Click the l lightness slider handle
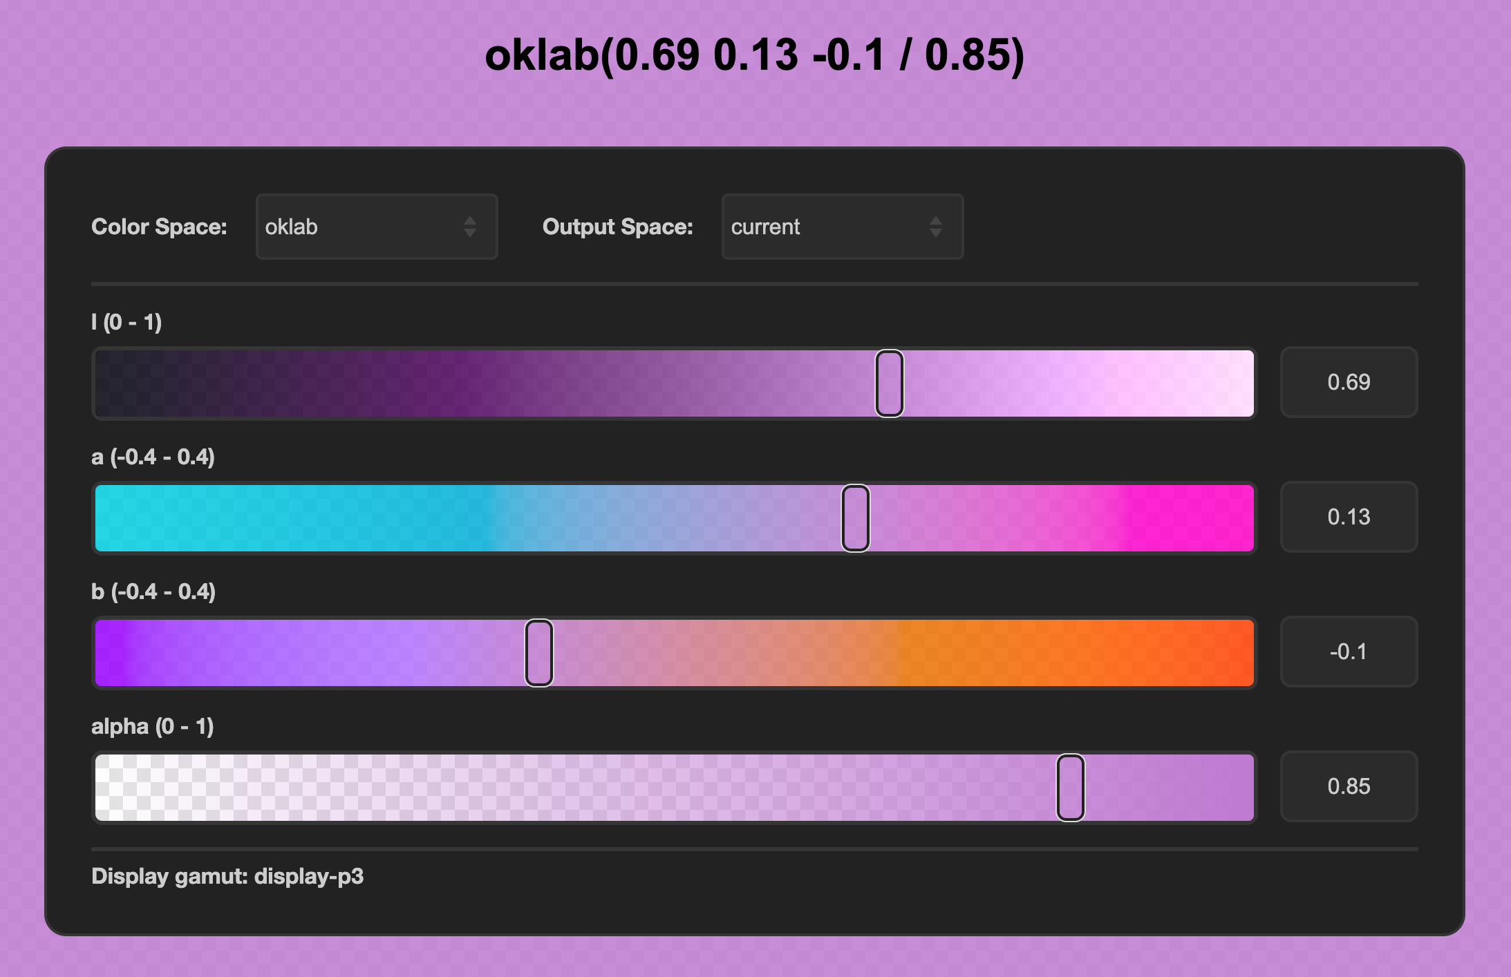Viewport: 1511px width, 977px height. (x=890, y=383)
